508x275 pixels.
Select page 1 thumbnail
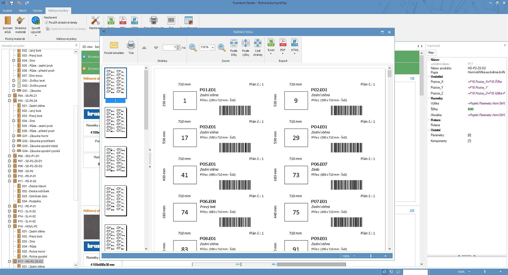116,83
